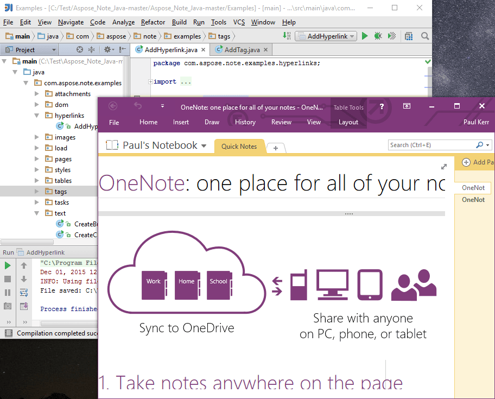
Task: Close the AddHyperlink.java tab
Action: (204, 50)
